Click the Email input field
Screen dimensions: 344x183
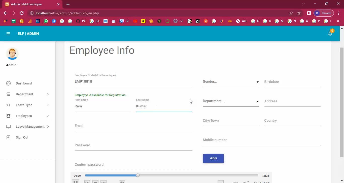click(133, 126)
